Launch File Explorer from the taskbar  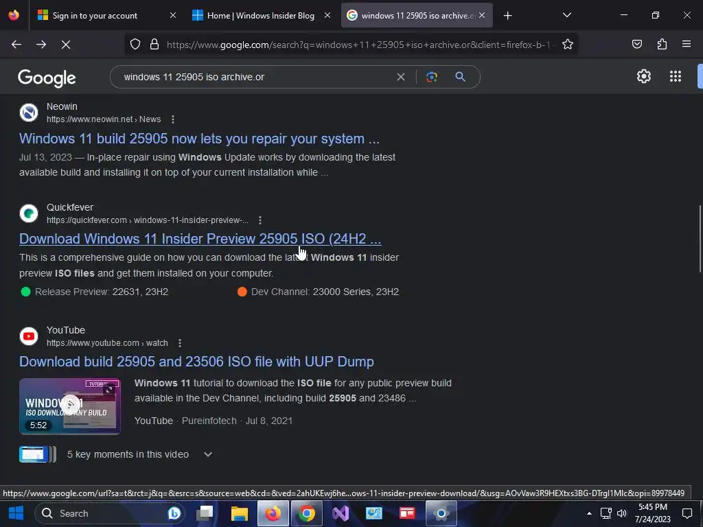pos(240,513)
